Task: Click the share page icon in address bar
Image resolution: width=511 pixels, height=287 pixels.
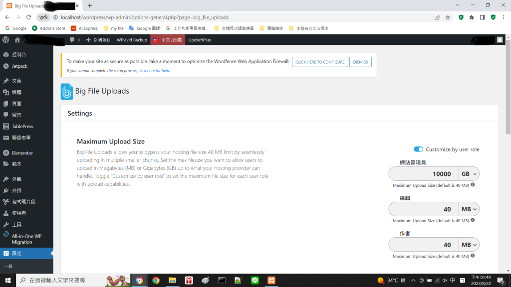Action: tap(437, 17)
